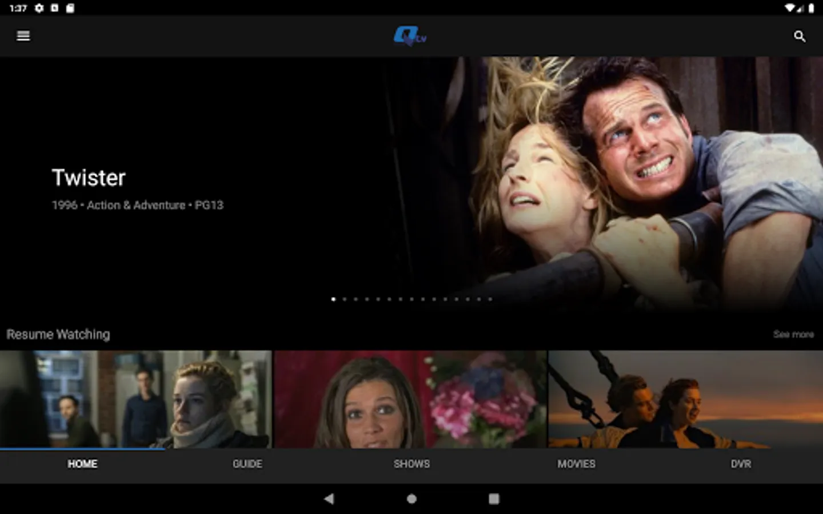
Task: Open the Twister title
Action: tap(89, 178)
